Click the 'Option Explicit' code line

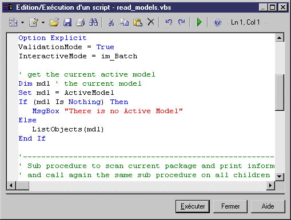pyautogui.click(x=53, y=38)
